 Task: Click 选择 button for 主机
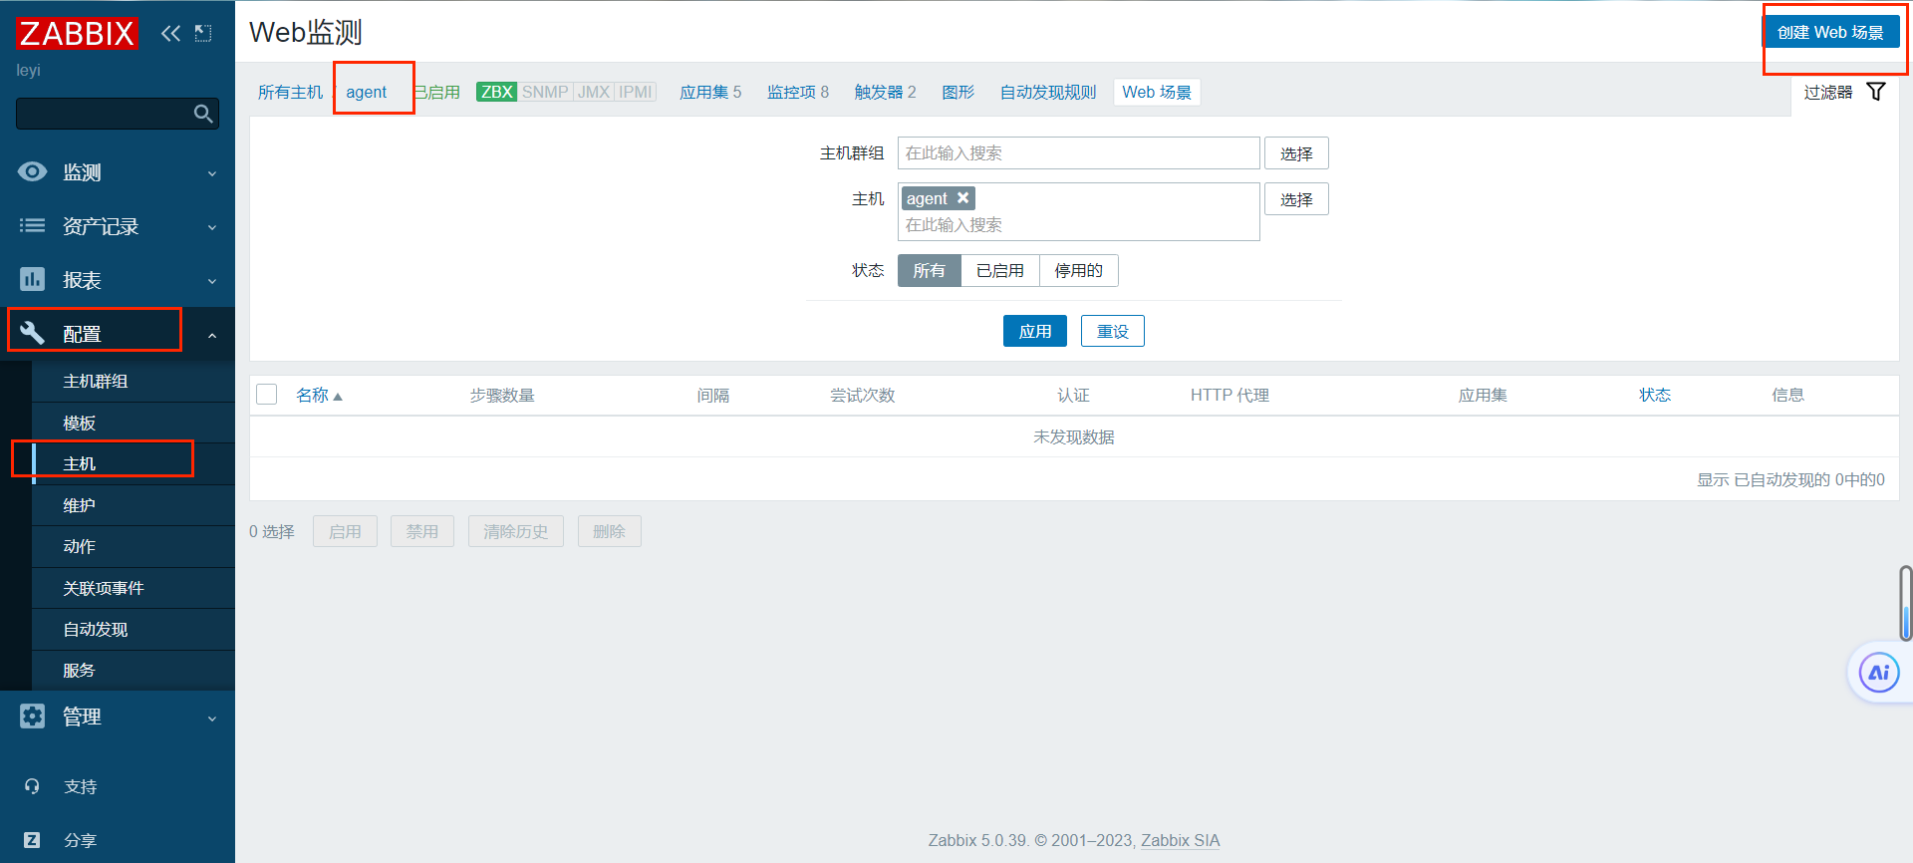pos(1296,199)
